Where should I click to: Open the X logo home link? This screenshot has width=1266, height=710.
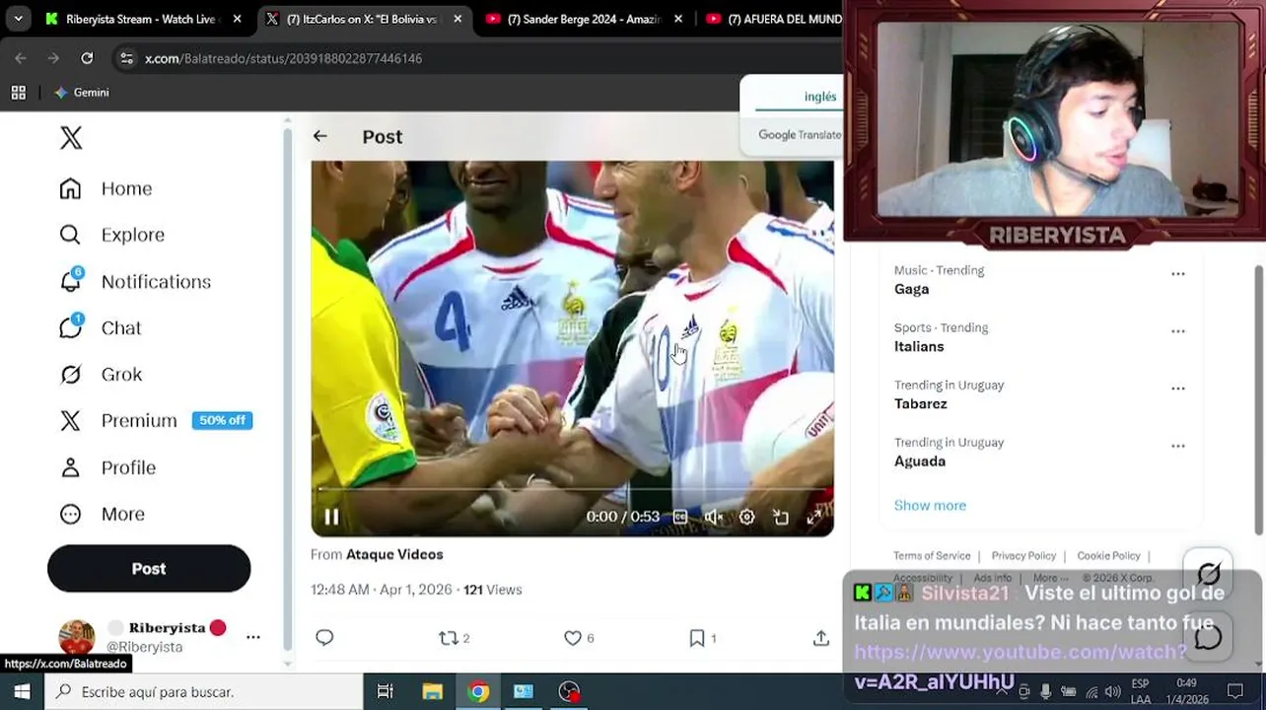pos(71,138)
